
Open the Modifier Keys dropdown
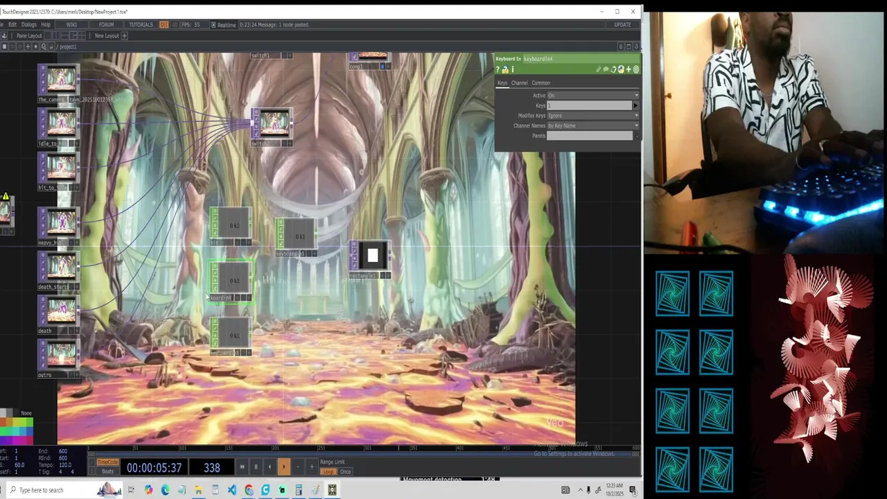(x=592, y=116)
